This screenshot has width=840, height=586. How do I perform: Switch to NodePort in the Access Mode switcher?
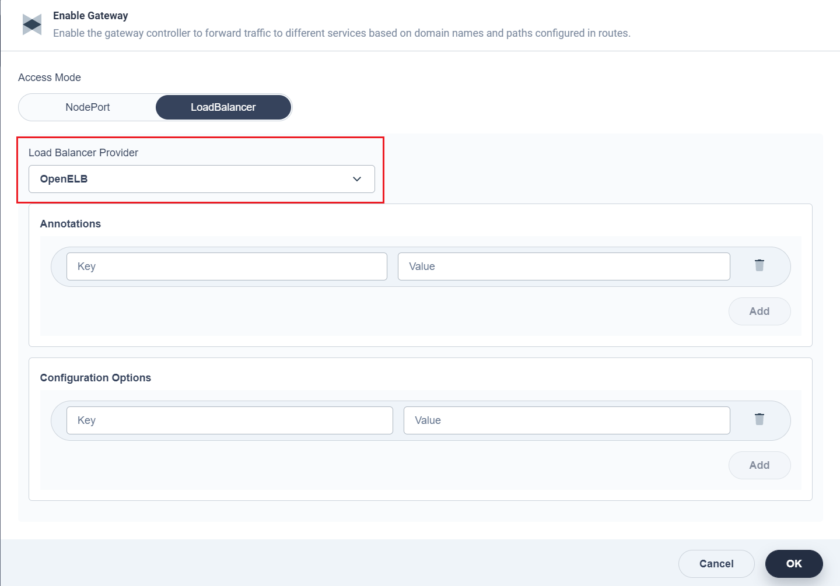(x=87, y=107)
